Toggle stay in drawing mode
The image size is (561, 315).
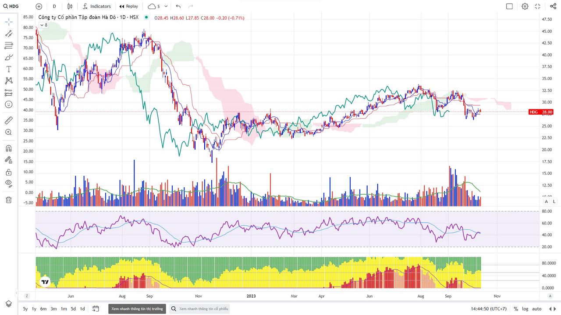coord(9,160)
